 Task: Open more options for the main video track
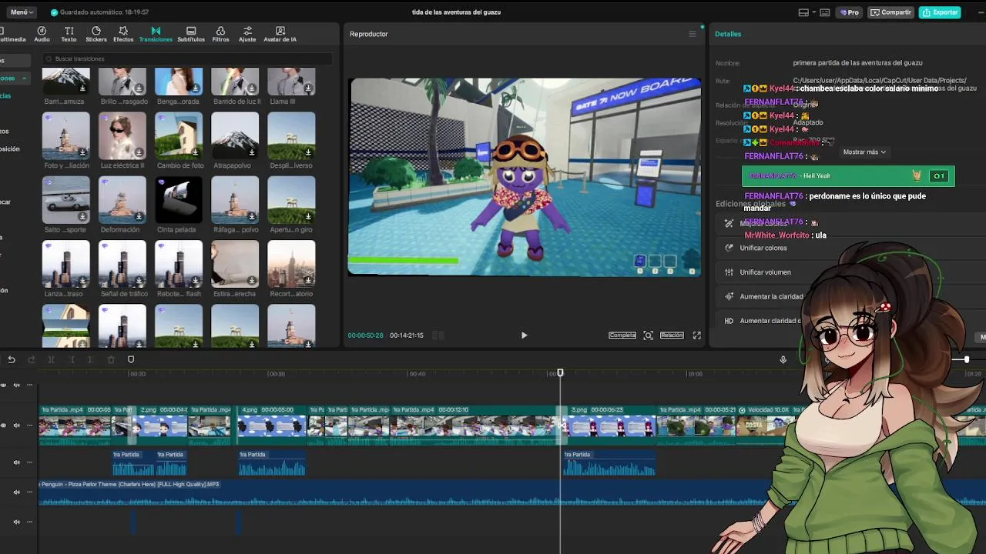[x=30, y=425]
